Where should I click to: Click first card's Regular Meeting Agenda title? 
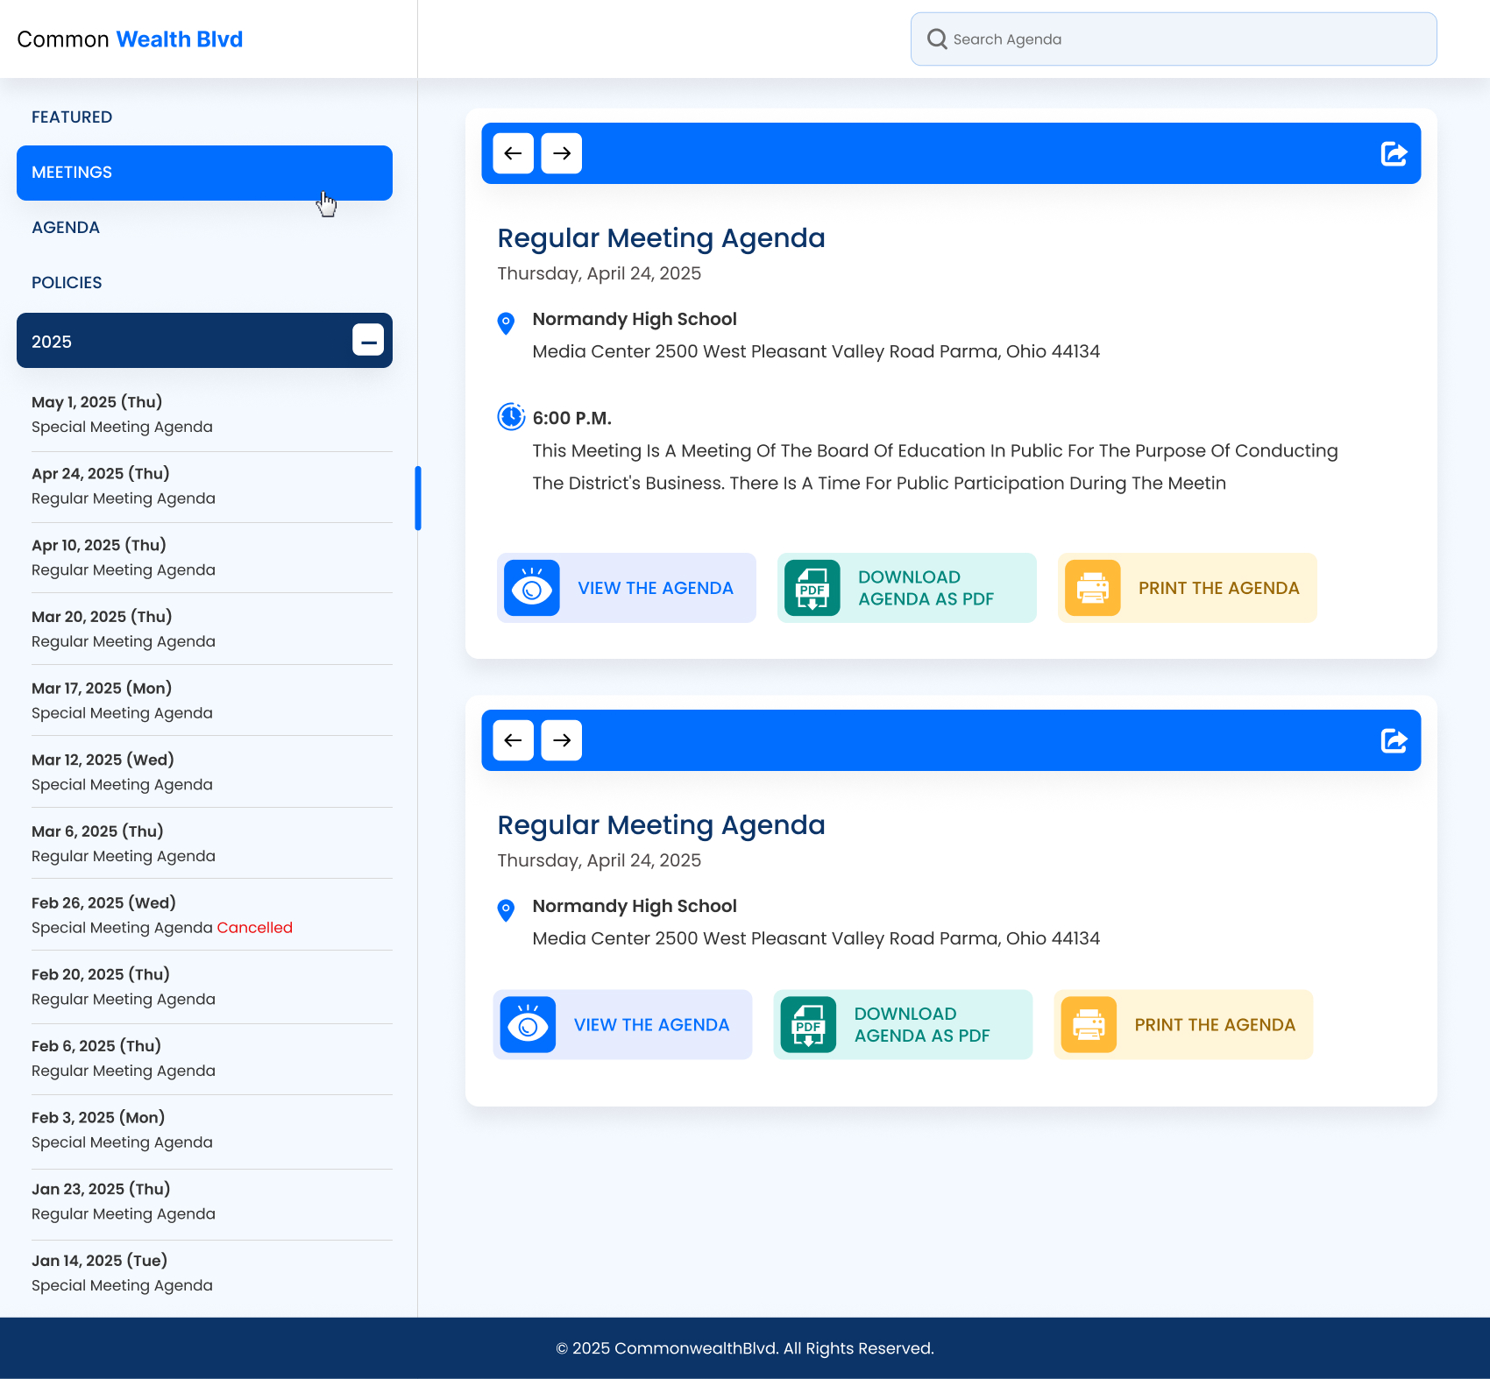[x=661, y=238]
